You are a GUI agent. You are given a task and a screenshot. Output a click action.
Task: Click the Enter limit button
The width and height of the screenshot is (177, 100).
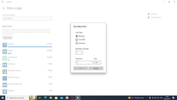[7, 38]
